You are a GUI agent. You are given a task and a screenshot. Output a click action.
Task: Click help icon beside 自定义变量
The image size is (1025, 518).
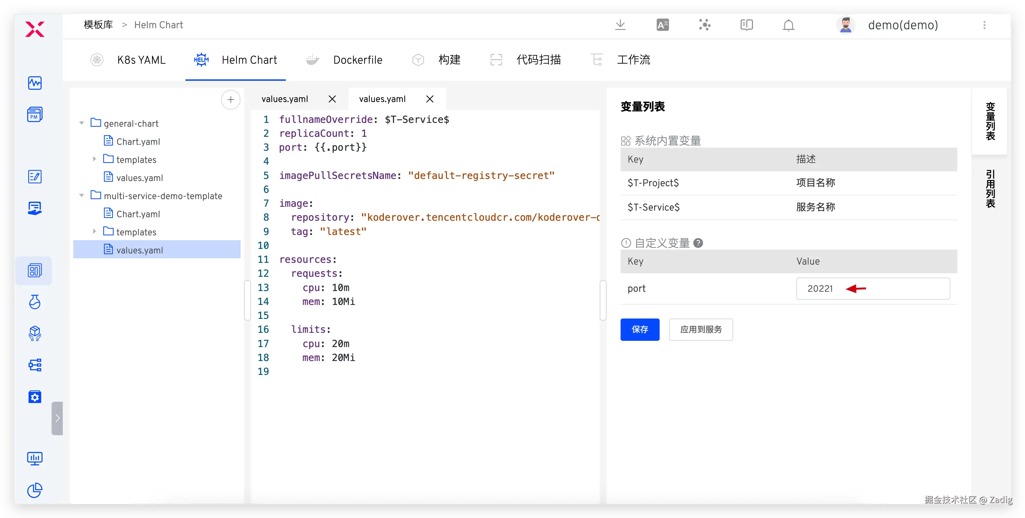[698, 243]
